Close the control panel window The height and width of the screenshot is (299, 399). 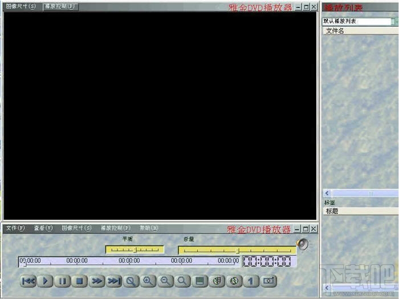(313, 229)
